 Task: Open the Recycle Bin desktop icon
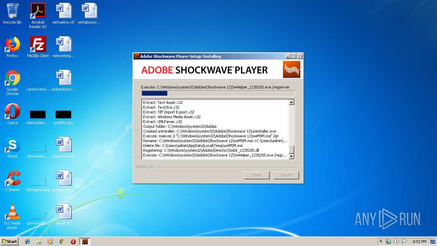(x=12, y=14)
